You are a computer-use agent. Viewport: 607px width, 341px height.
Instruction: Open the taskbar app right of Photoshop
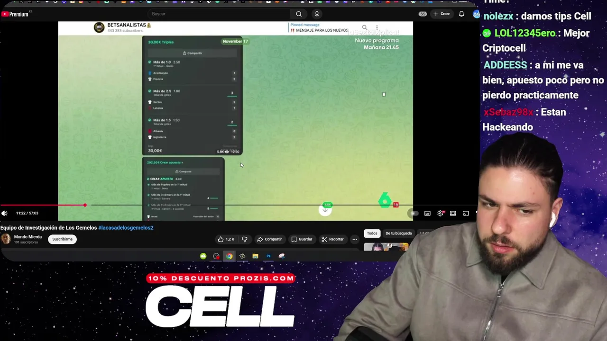pos(282,256)
